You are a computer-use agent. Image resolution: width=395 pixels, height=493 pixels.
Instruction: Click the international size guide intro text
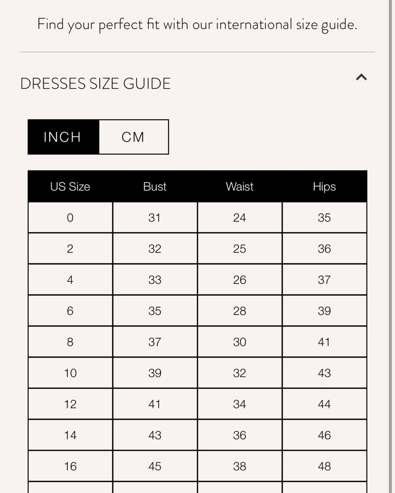[x=197, y=25]
